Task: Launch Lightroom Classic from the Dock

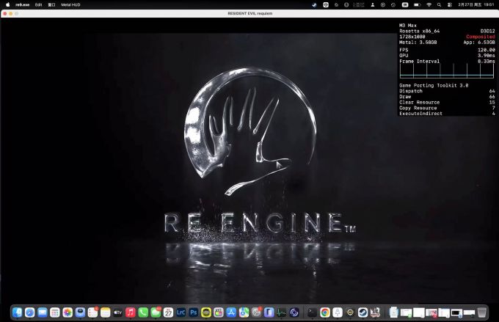Action: [181, 312]
